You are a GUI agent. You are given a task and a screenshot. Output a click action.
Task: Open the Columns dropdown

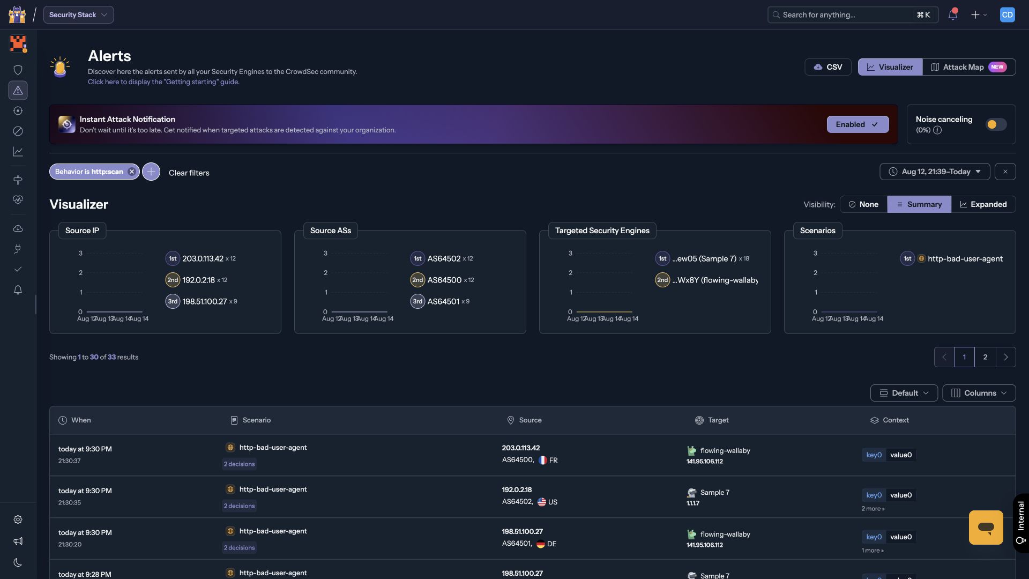pyautogui.click(x=979, y=393)
